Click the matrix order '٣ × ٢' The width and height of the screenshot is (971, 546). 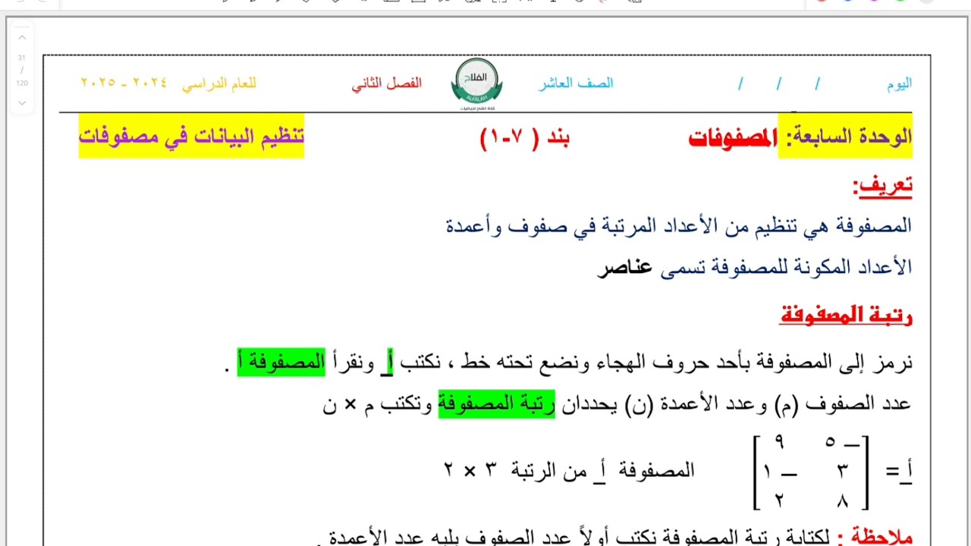point(470,470)
